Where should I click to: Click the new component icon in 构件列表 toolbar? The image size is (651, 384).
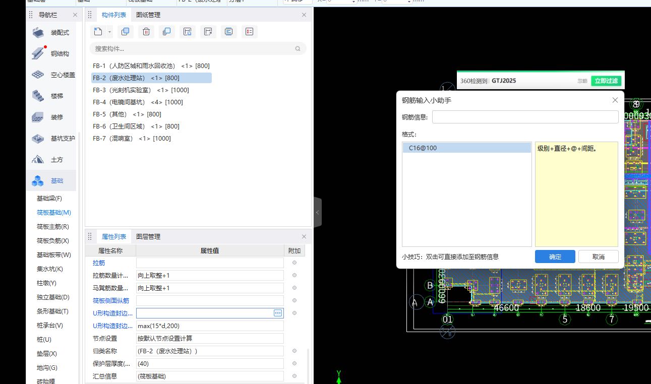point(98,32)
